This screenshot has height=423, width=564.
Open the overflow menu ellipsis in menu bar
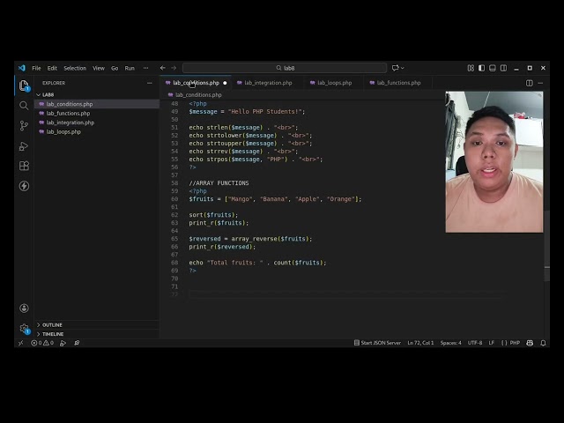pos(145,68)
